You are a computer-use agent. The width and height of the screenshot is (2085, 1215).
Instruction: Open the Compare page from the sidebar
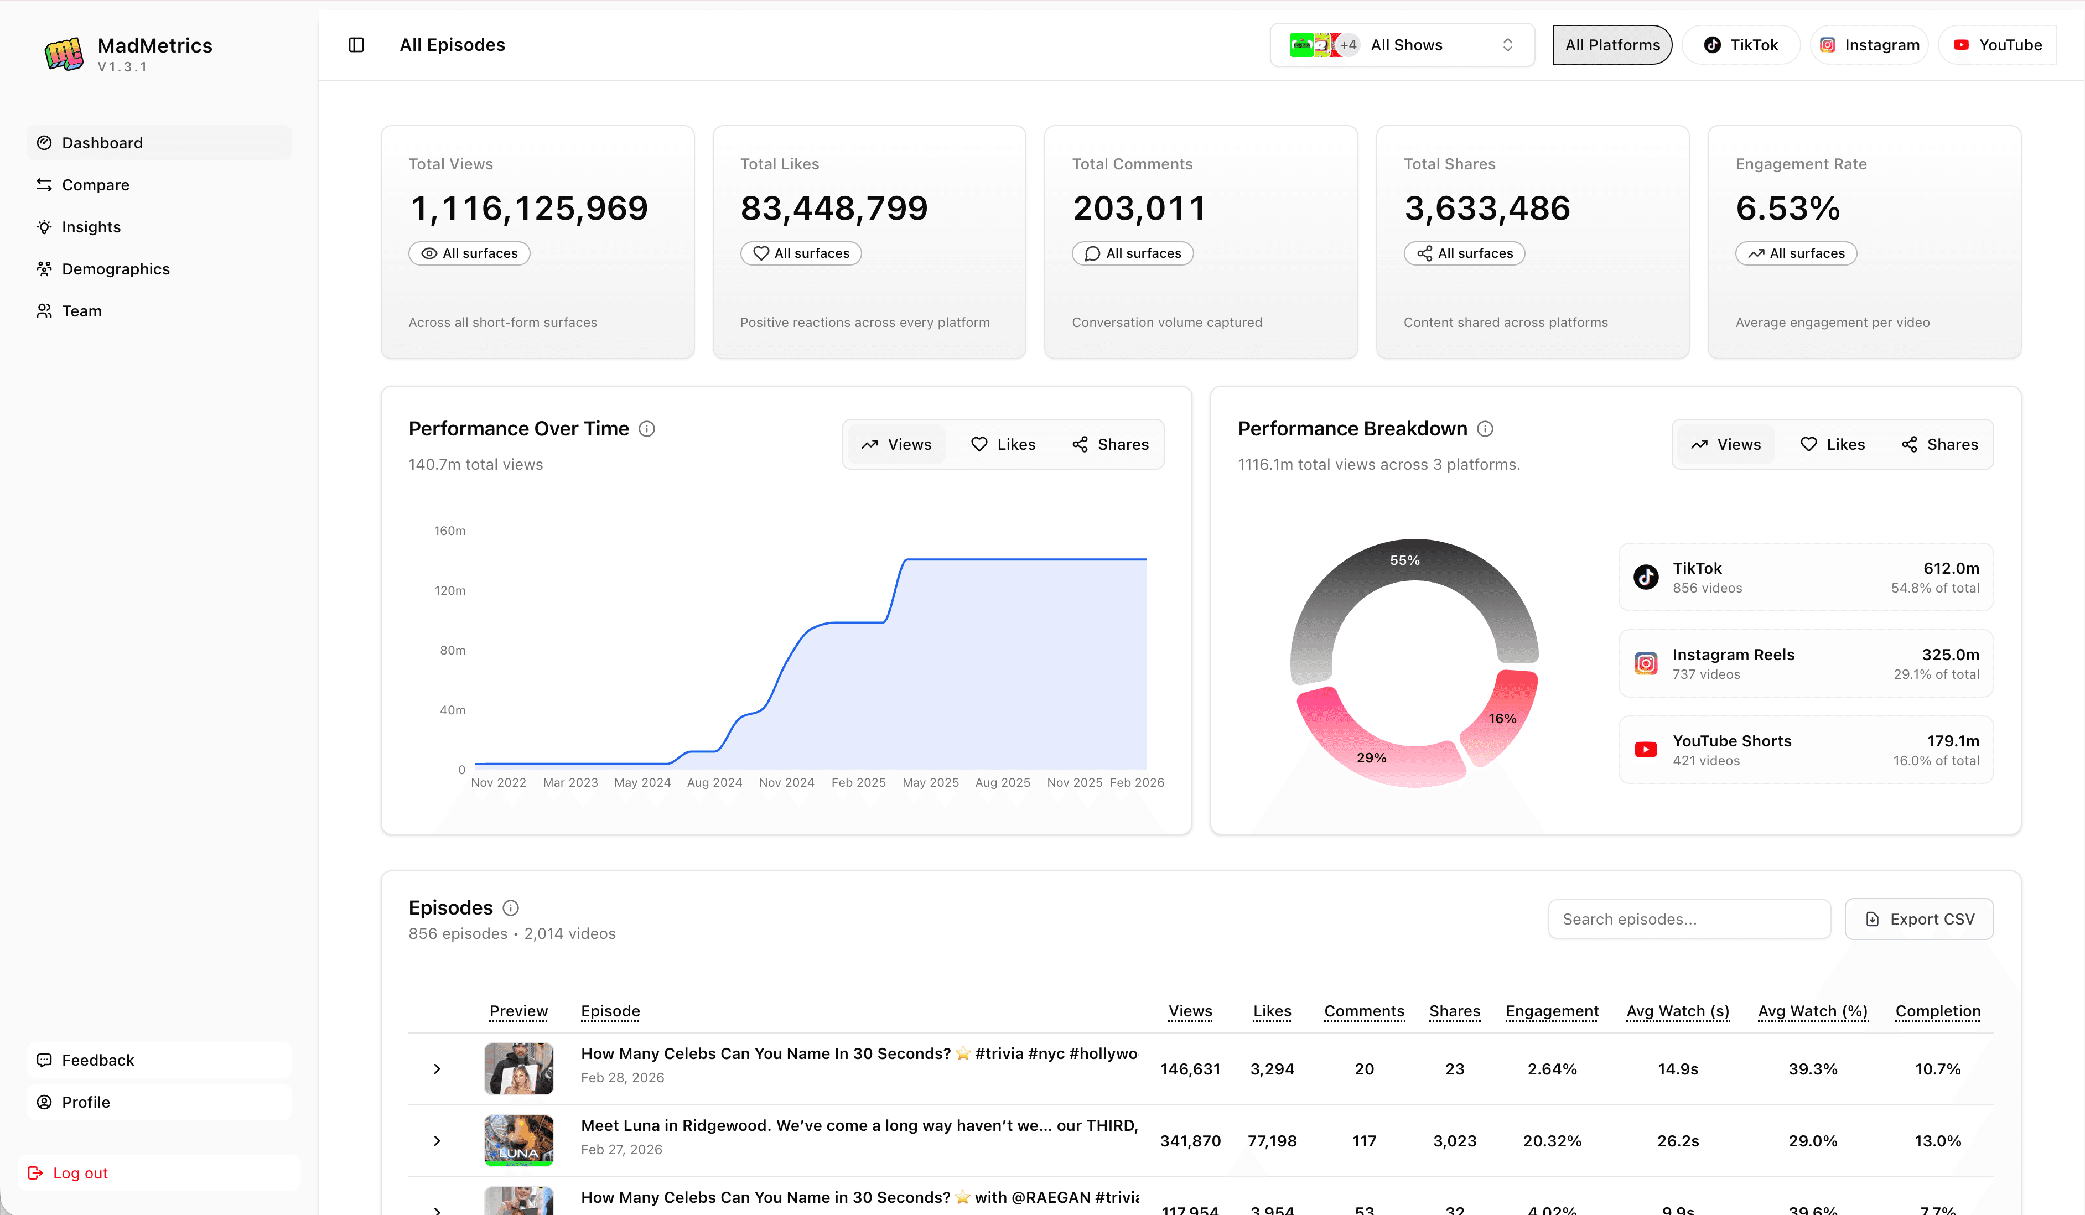[95, 184]
